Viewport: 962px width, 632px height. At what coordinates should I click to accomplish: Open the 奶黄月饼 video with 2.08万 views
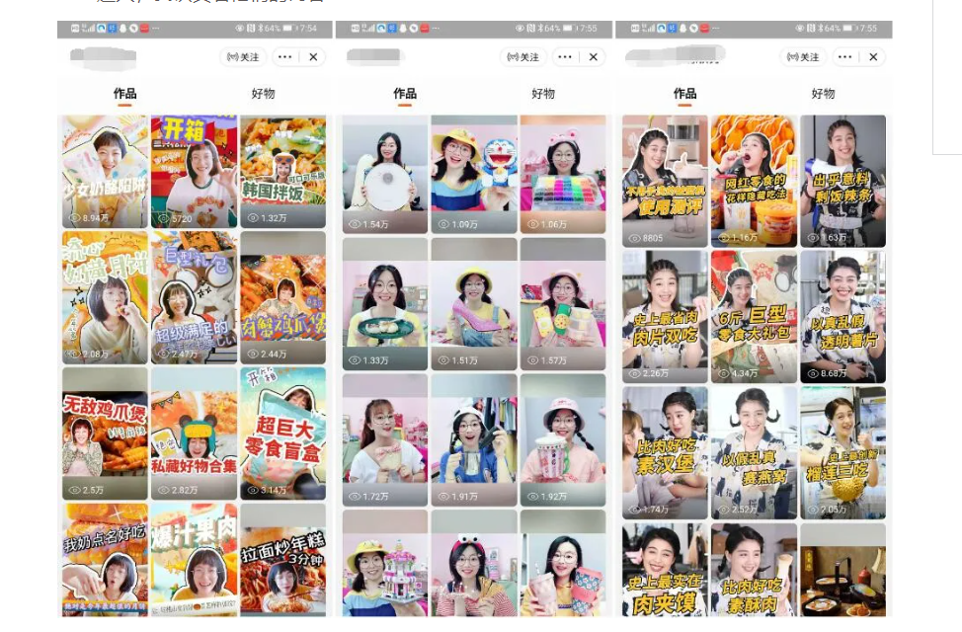pyautogui.click(x=105, y=297)
